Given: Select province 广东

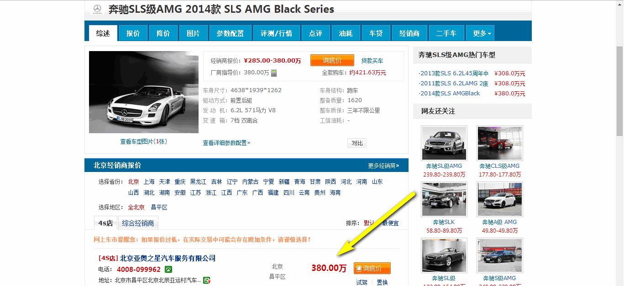Looking at the screenshot, I should coord(242,192).
